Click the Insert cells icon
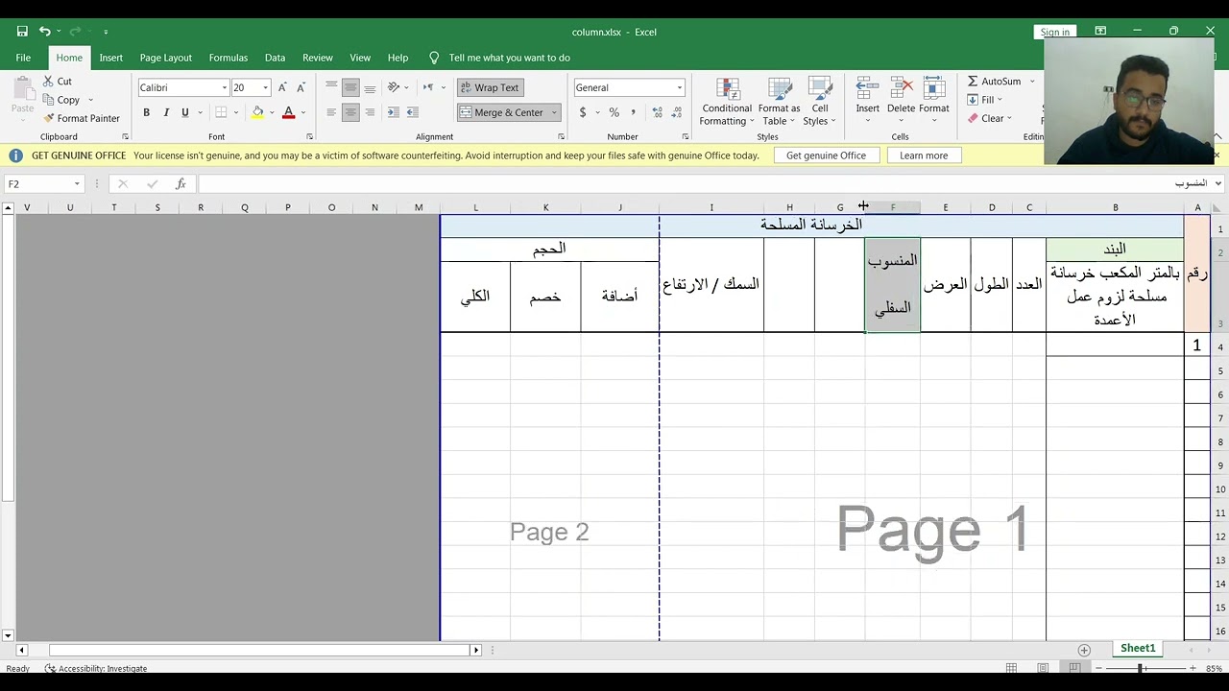 click(867, 88)
